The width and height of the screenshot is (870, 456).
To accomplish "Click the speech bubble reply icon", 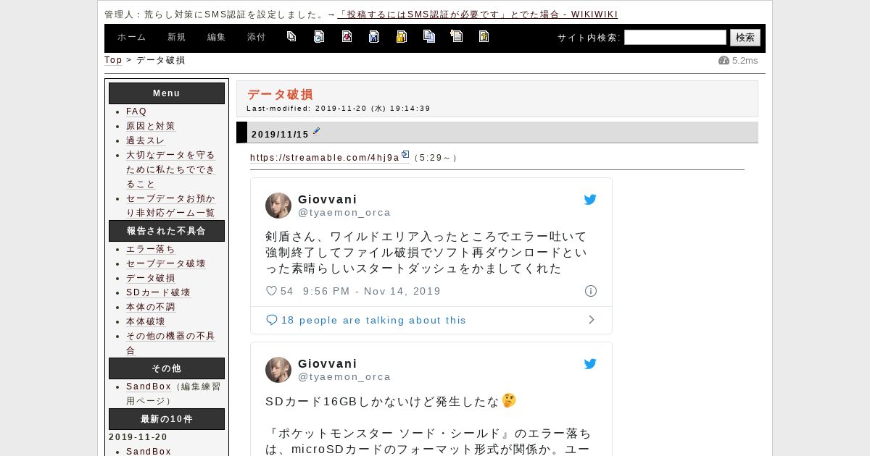I will click(x=272, y=320).
